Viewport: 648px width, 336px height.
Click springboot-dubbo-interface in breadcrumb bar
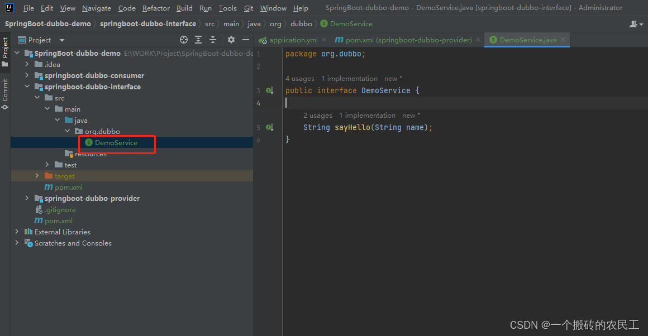(148, 23)
